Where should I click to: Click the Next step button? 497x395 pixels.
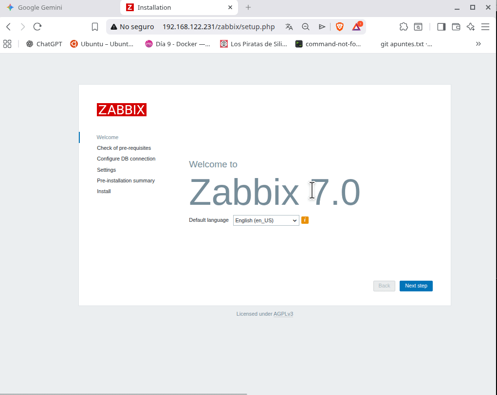pos(416,286)
